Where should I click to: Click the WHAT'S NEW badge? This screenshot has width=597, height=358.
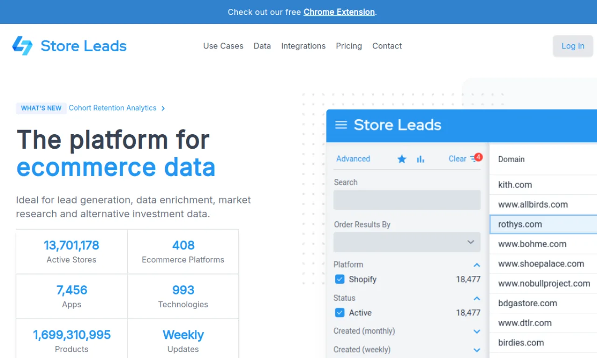click(42, 108)
